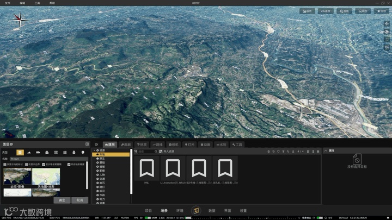
Task: Click the 确定 confirm button
Action: pyautogui.click(x=62, y=200)
